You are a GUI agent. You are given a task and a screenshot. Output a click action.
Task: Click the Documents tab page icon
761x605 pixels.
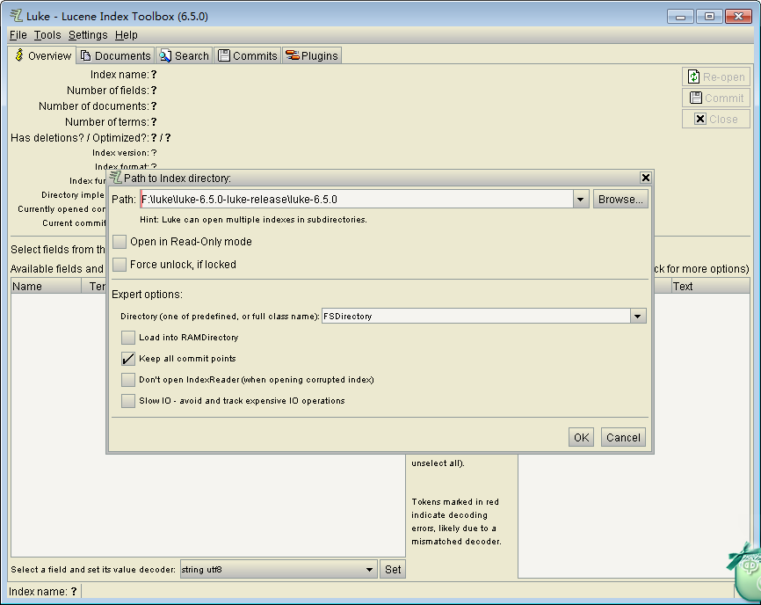coord(85,55)
